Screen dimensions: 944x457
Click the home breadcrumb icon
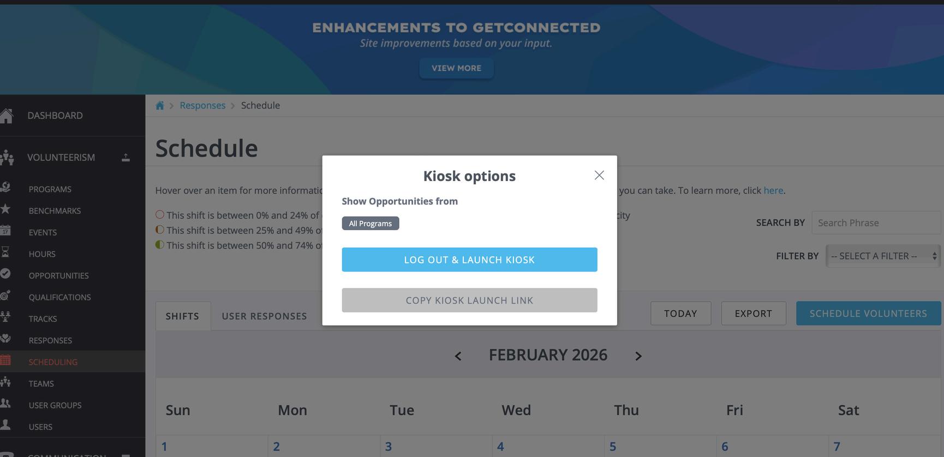pyautogui.click(x=159, y=106)
